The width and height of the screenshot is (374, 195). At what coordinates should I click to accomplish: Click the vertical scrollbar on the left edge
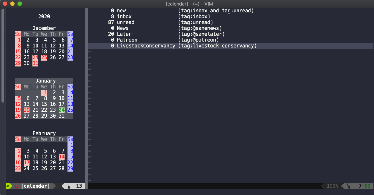[3, 56]
